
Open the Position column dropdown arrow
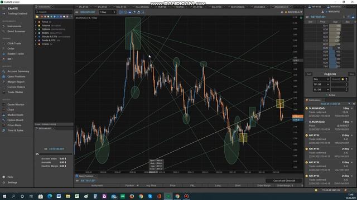pyautogui.click(x=138, y=186)
